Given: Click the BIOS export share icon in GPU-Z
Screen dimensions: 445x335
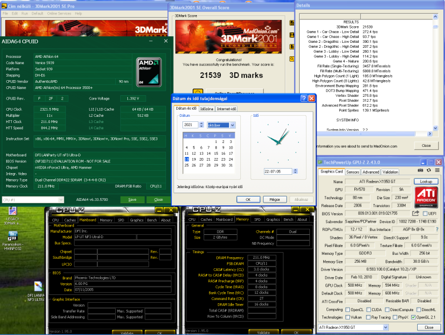Looking at the screenshot, I should click(416, 213).
